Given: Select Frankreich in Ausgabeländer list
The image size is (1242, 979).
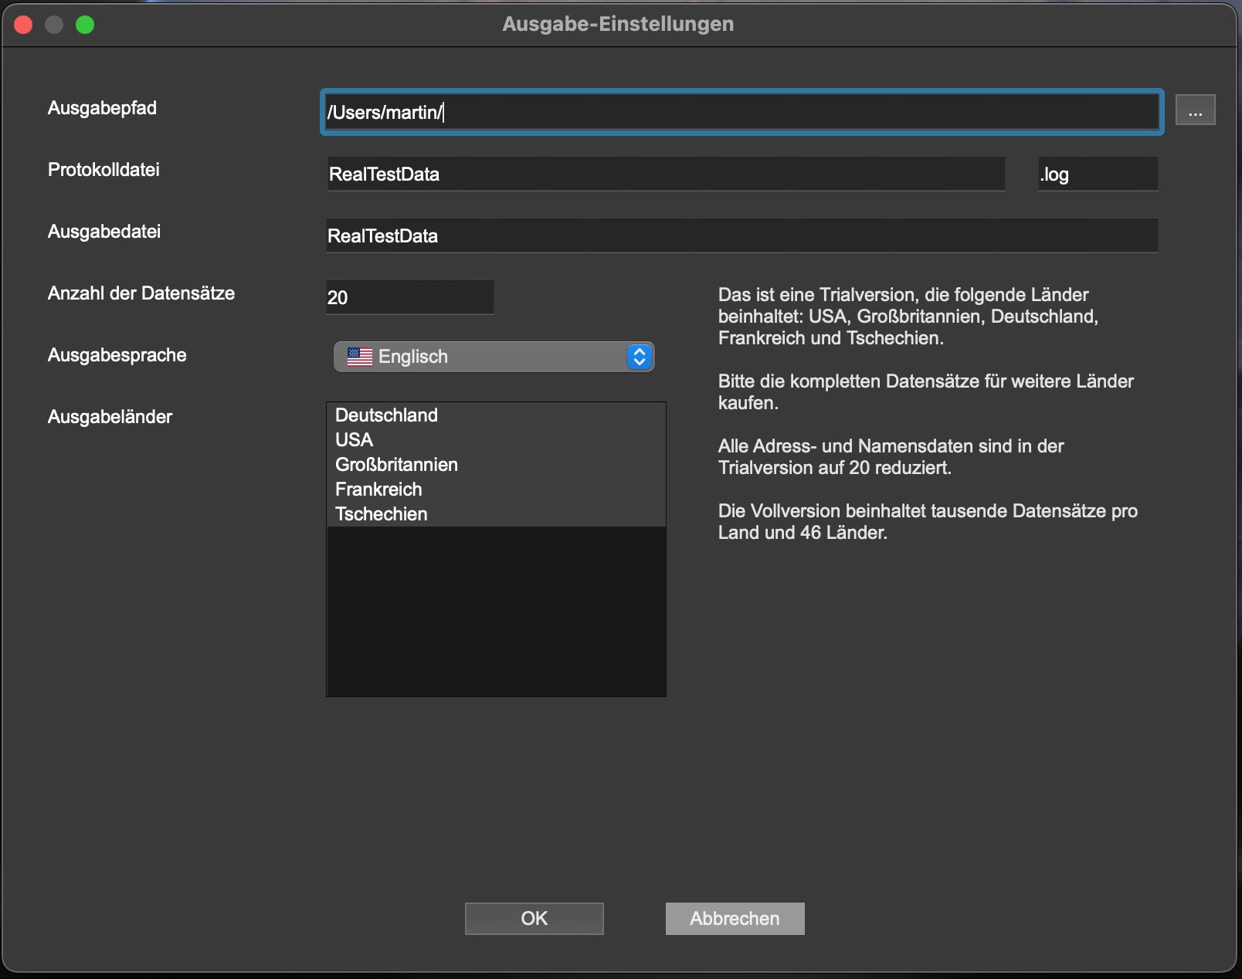Looking at the screenshot, I should point(496,489).
